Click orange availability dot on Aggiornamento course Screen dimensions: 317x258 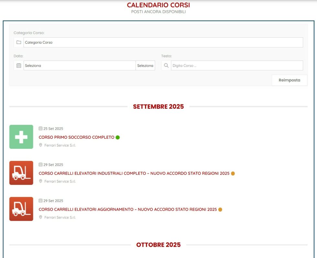(x=220, y=210)
